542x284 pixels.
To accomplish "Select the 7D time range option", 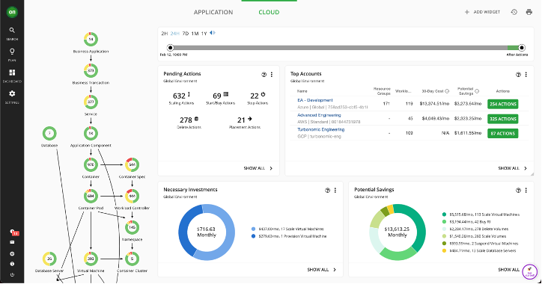I will click(x=186, y=34).
